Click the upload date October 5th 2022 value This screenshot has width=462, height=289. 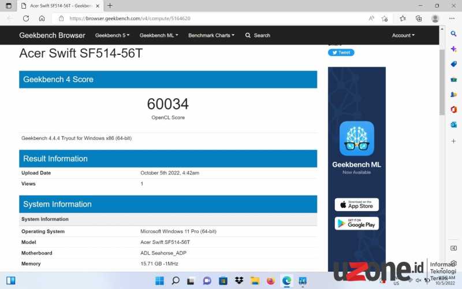[x=170, y=173]
